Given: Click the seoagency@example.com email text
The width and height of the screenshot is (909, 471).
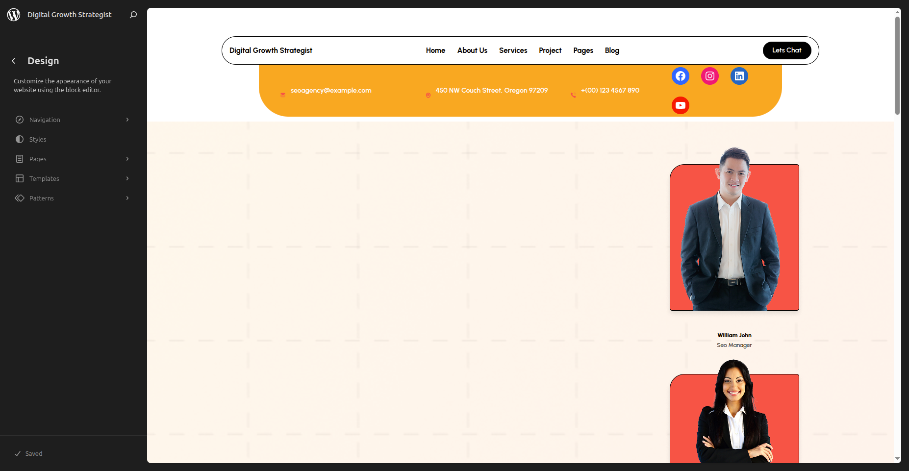Looking at the screenshot, I should pyautogui.click(x=331, y=90).
